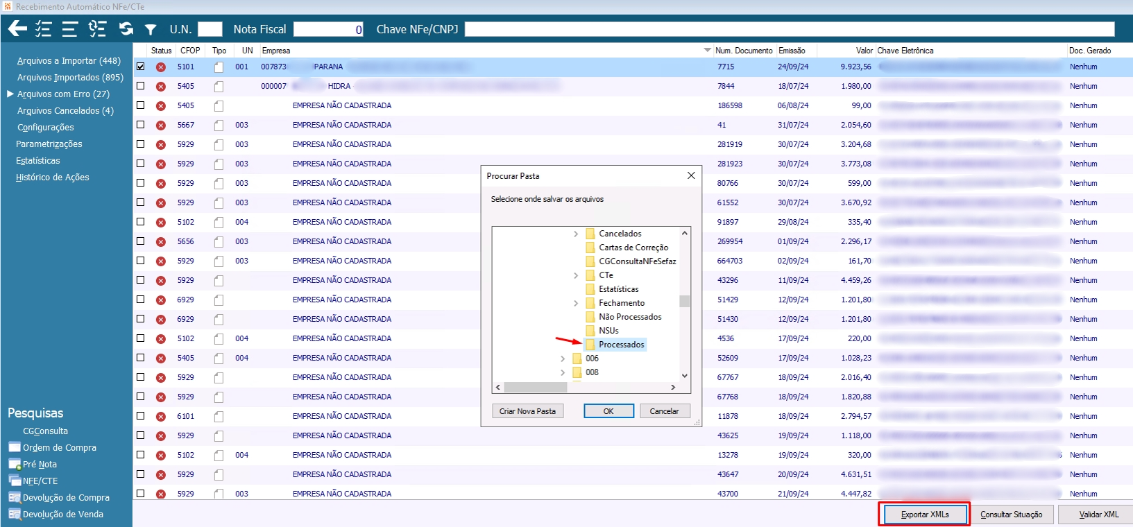
Task: Select the checkbox for document 43296
Action: tap(141, 280)
